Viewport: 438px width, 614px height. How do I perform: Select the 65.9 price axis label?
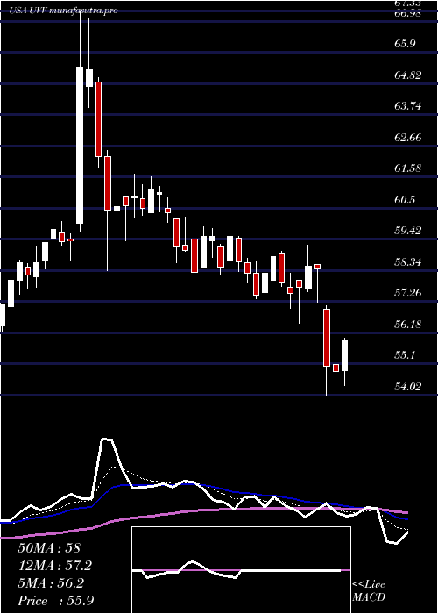click(x=405, y=44)
